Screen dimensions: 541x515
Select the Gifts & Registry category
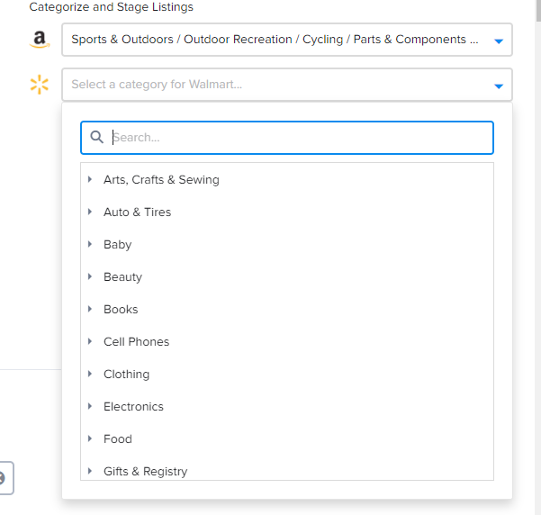(145, 472)
